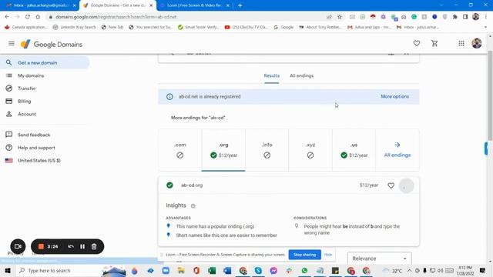The height and width of the screenshot is (277, 493).
Task: Click Send feedback
Action: [34, 135]
